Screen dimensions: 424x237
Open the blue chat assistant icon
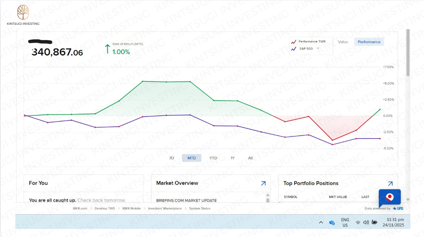[390, 197]
